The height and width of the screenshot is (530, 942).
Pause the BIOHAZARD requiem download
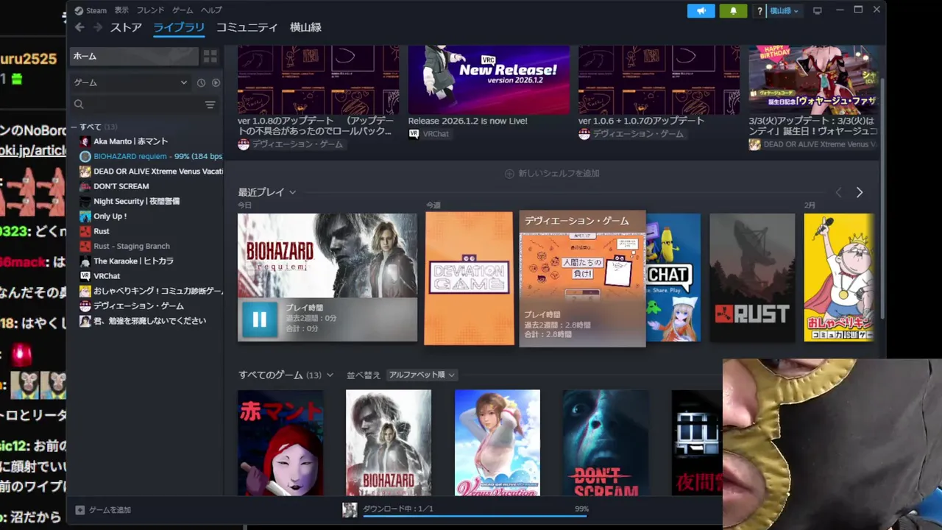click(260, 319)
